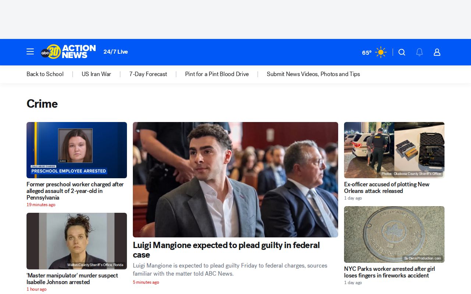Click the '1 hour ago' timestamp
Viewport: 471px width, 294px height.
tap(36, 289)
